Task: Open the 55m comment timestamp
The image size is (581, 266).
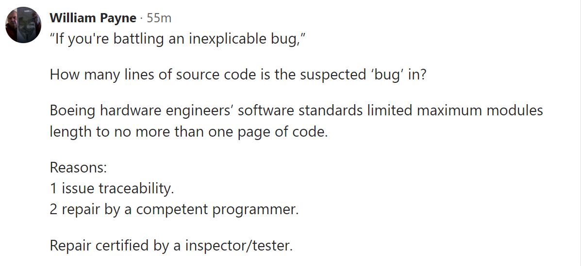Action: coord(159,18)
